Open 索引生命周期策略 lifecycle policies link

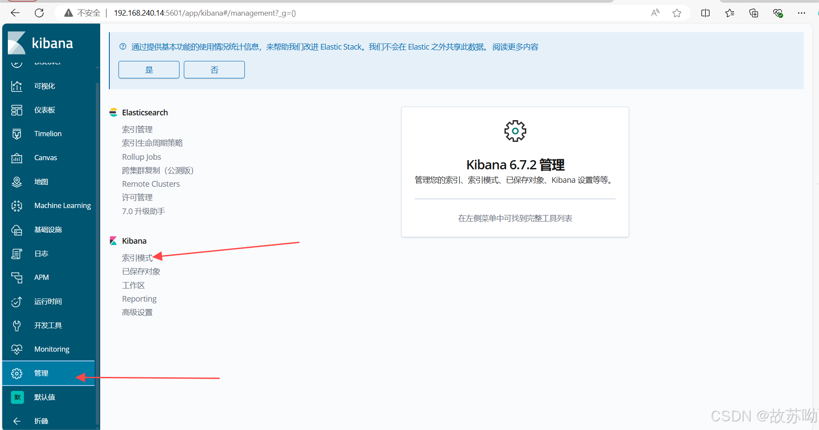(x=152, y=143)
